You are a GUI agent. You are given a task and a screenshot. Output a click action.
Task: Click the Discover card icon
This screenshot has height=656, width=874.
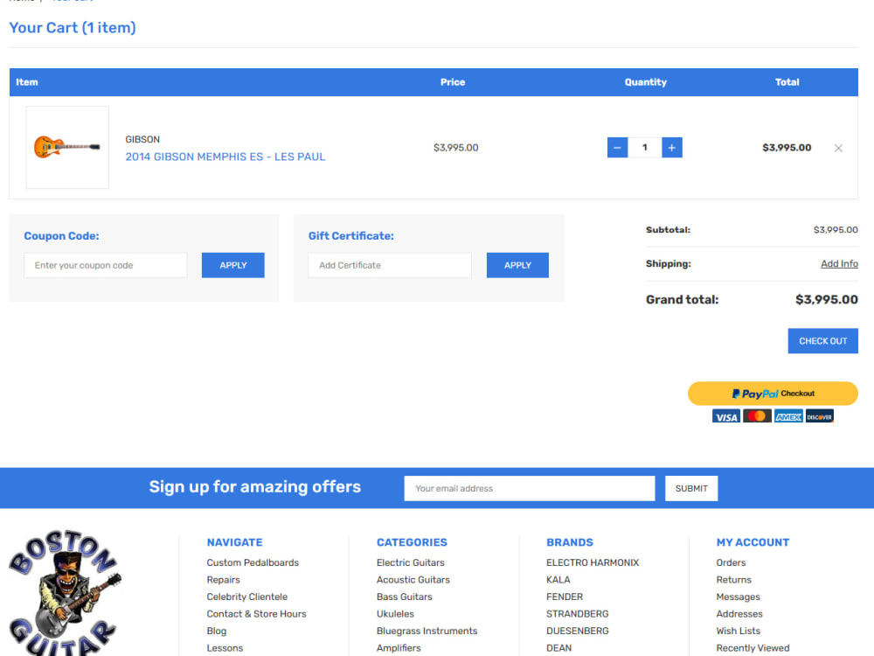820,416
